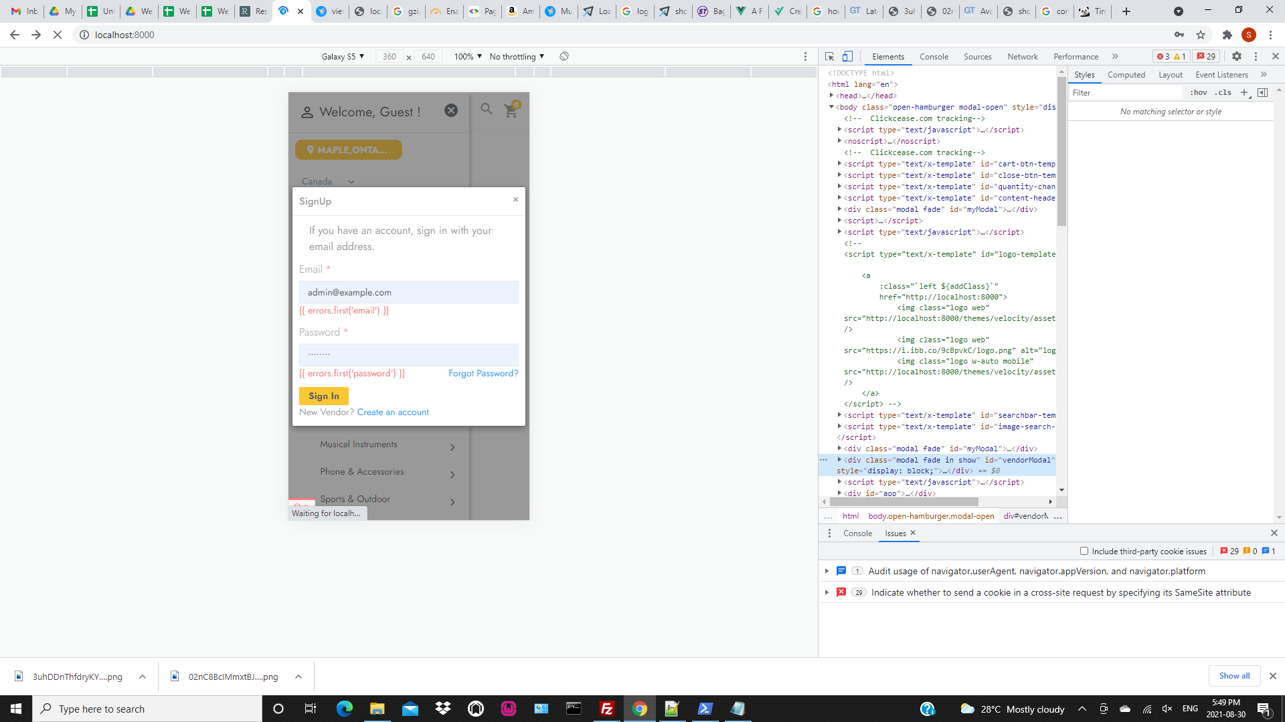Open File Explorer from taskbar
This screenshot has width=1285, height=722.
377,709
